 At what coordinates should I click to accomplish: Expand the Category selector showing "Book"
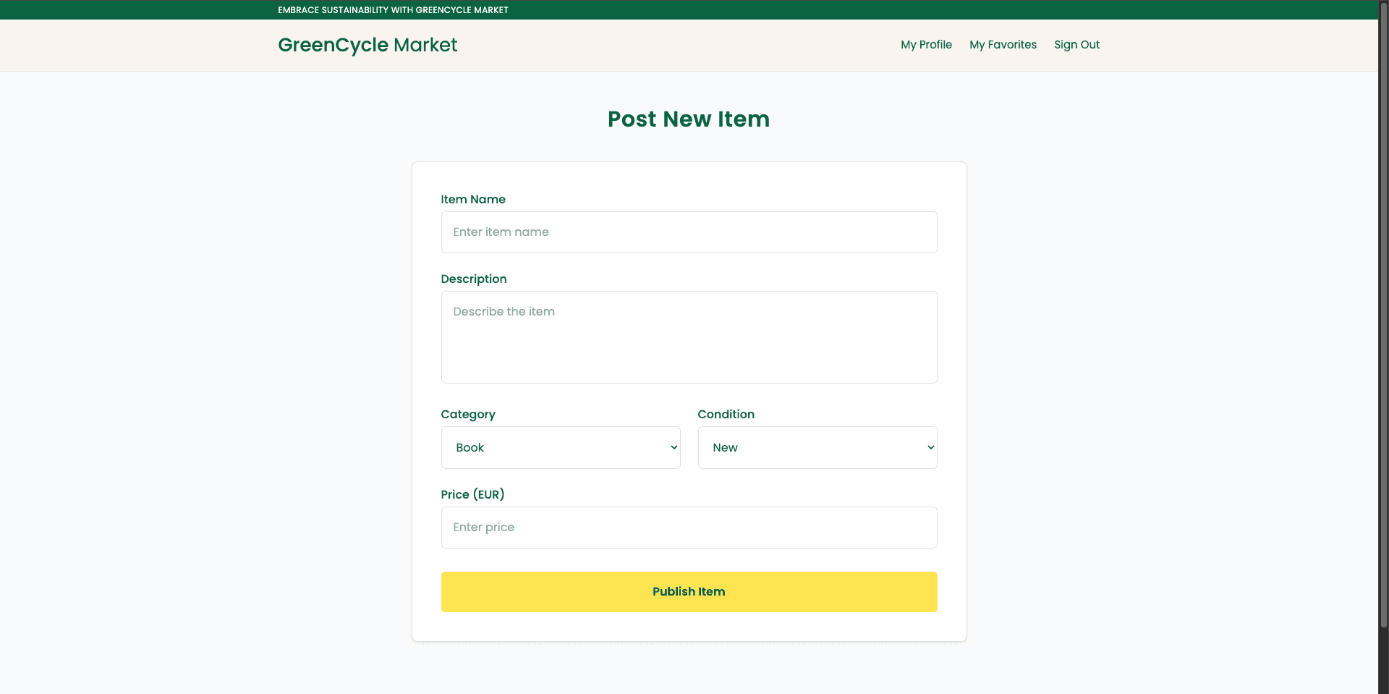tap(561, 447)
